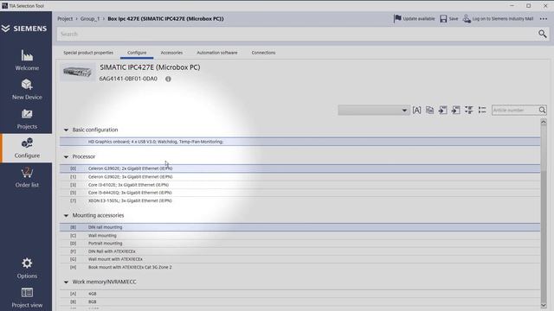Viewport: 554px width, 311px height.
Task: Click the search magnifier in top bar
Action: (543, 34)
